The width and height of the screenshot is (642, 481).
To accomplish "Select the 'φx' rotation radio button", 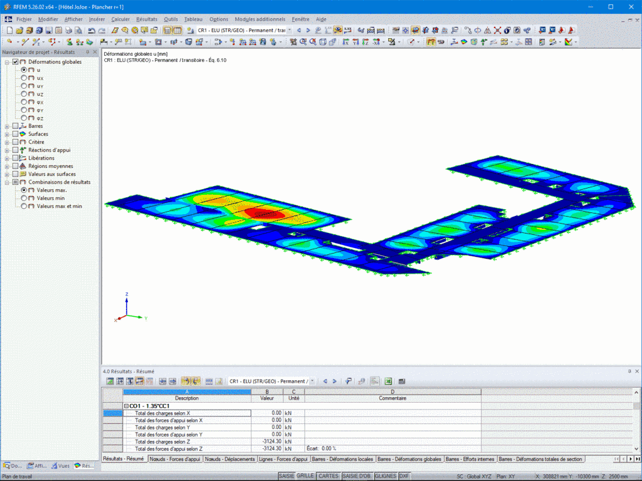I will [x=24, y=102].
